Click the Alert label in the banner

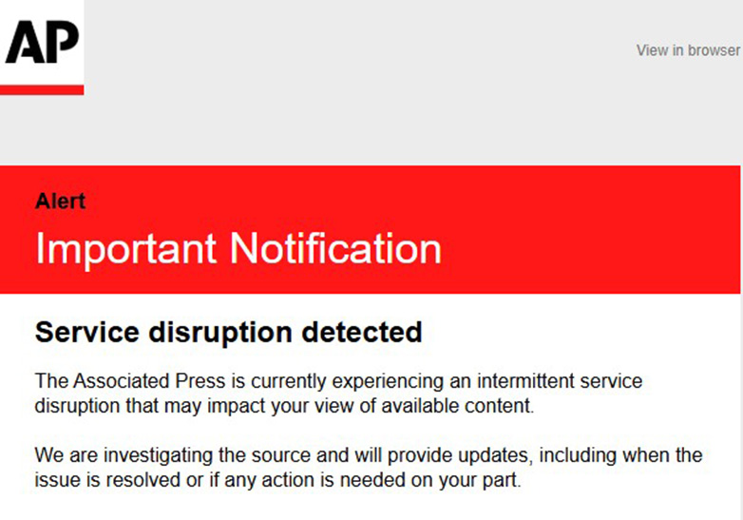pos(60,201)
